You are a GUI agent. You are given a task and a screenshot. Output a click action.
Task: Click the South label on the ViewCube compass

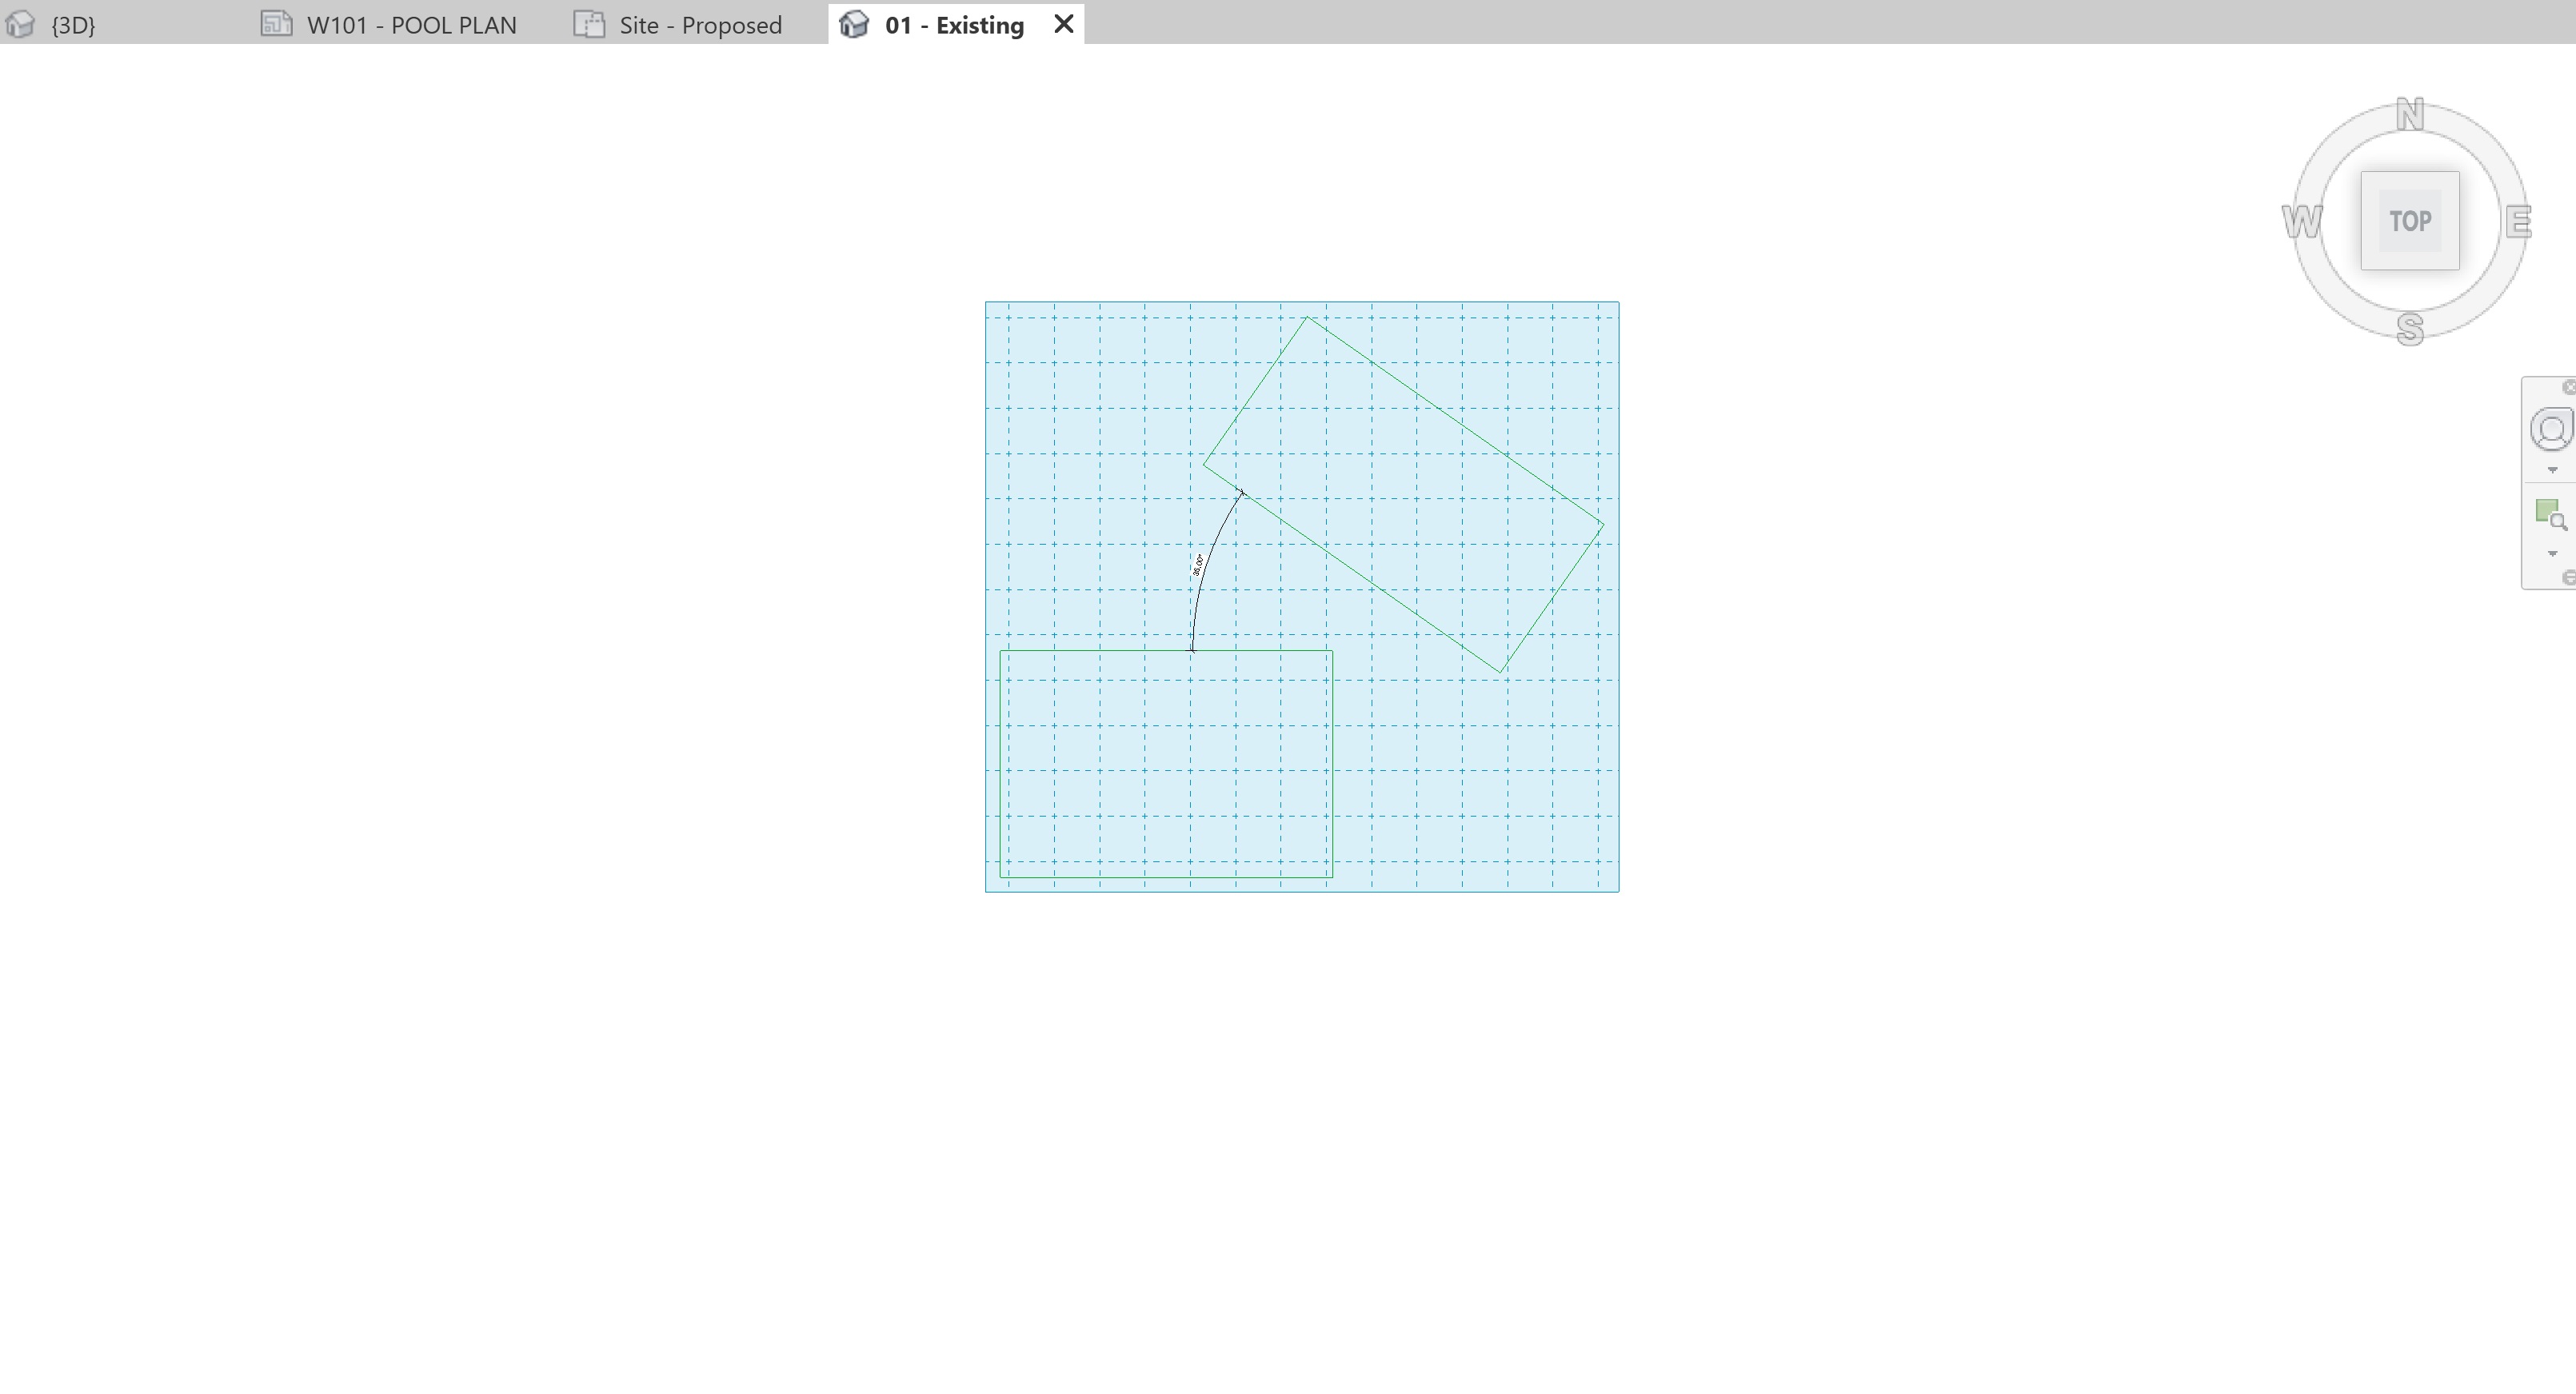click(x=2411, y=327)
